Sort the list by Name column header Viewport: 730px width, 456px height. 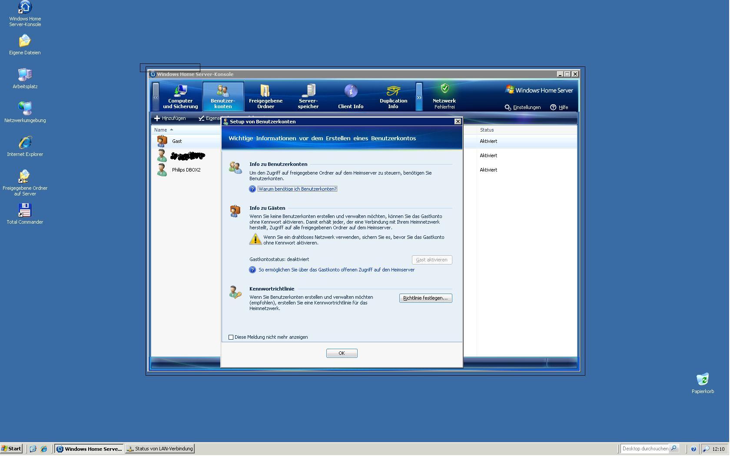pyautogui.click(x=161, y=130)
